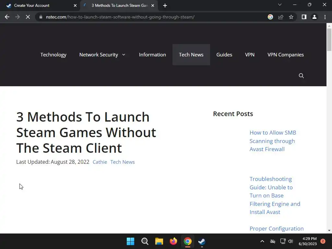Screen dimensions: 332x249
Task: Open volume control tray icon
Action: 290,241
